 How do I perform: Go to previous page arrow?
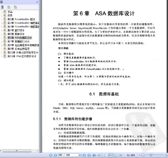pyautogui.click(x=55, y=155)
